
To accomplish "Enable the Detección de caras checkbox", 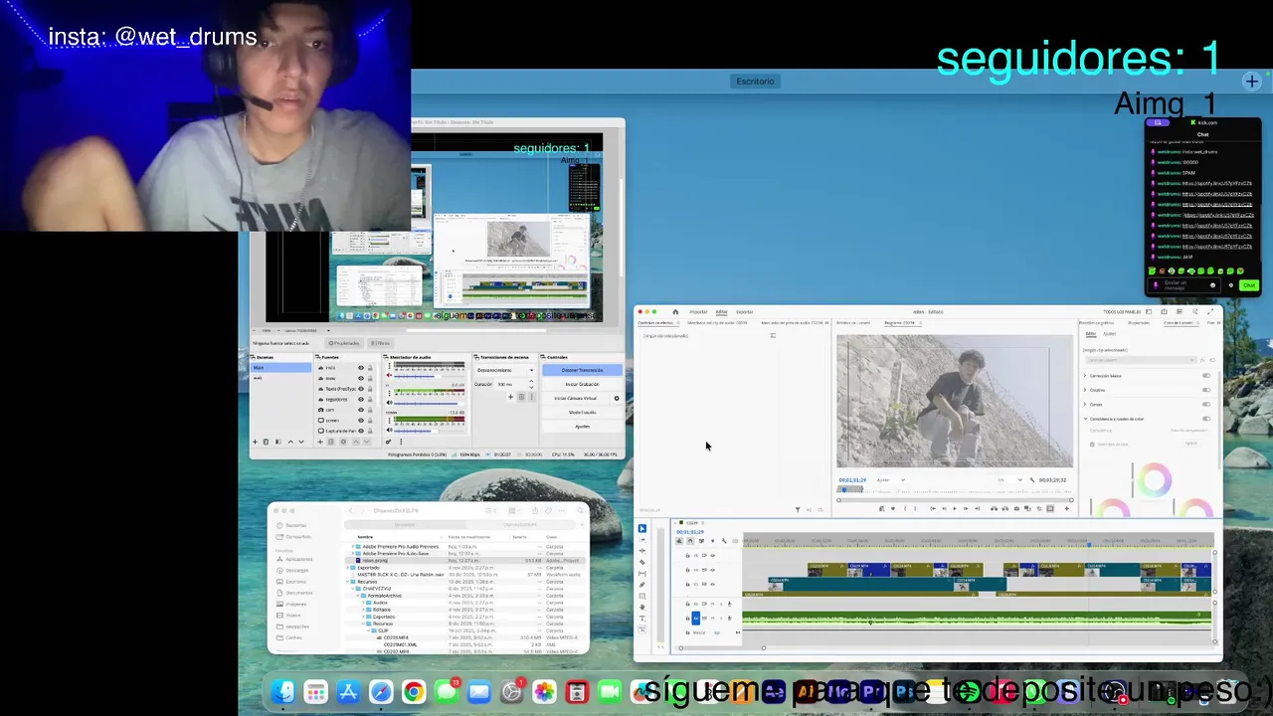I will (1092, 445).
